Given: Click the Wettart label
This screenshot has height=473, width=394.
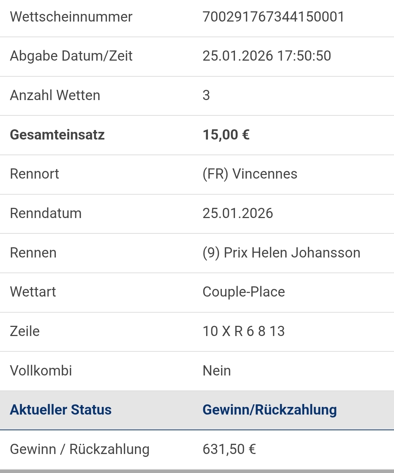Looking at the screenshot, I should (33, 292).
